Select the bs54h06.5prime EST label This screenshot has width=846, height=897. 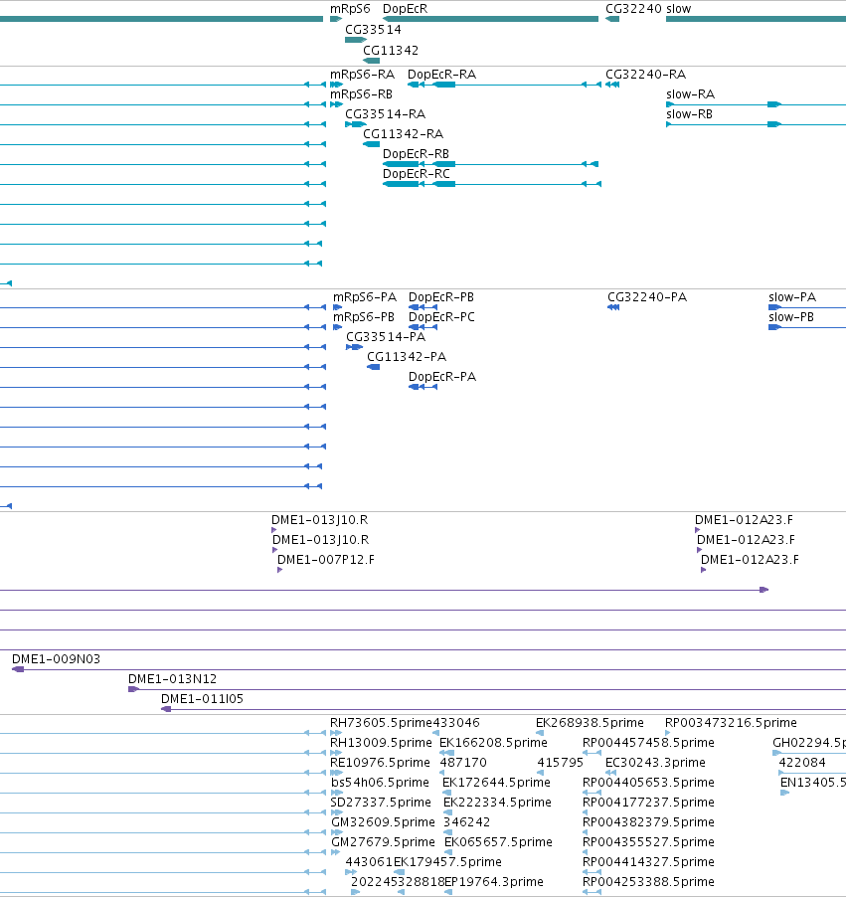(x=380, y=782)
